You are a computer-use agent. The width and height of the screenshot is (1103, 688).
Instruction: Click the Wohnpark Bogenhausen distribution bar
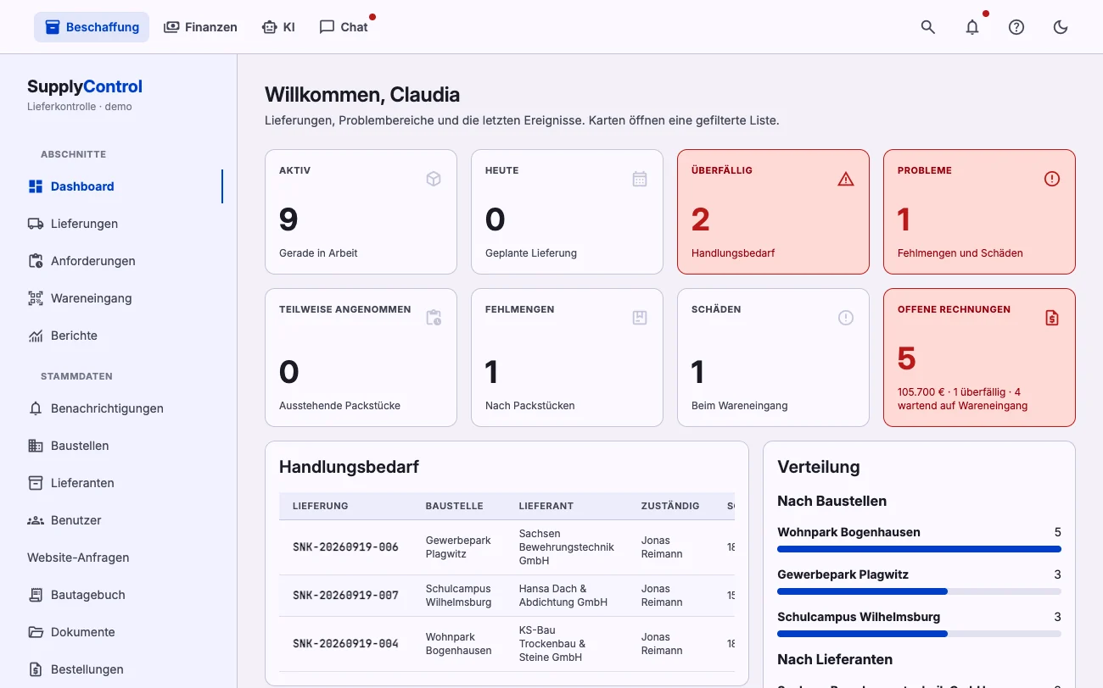pos(919,549)
